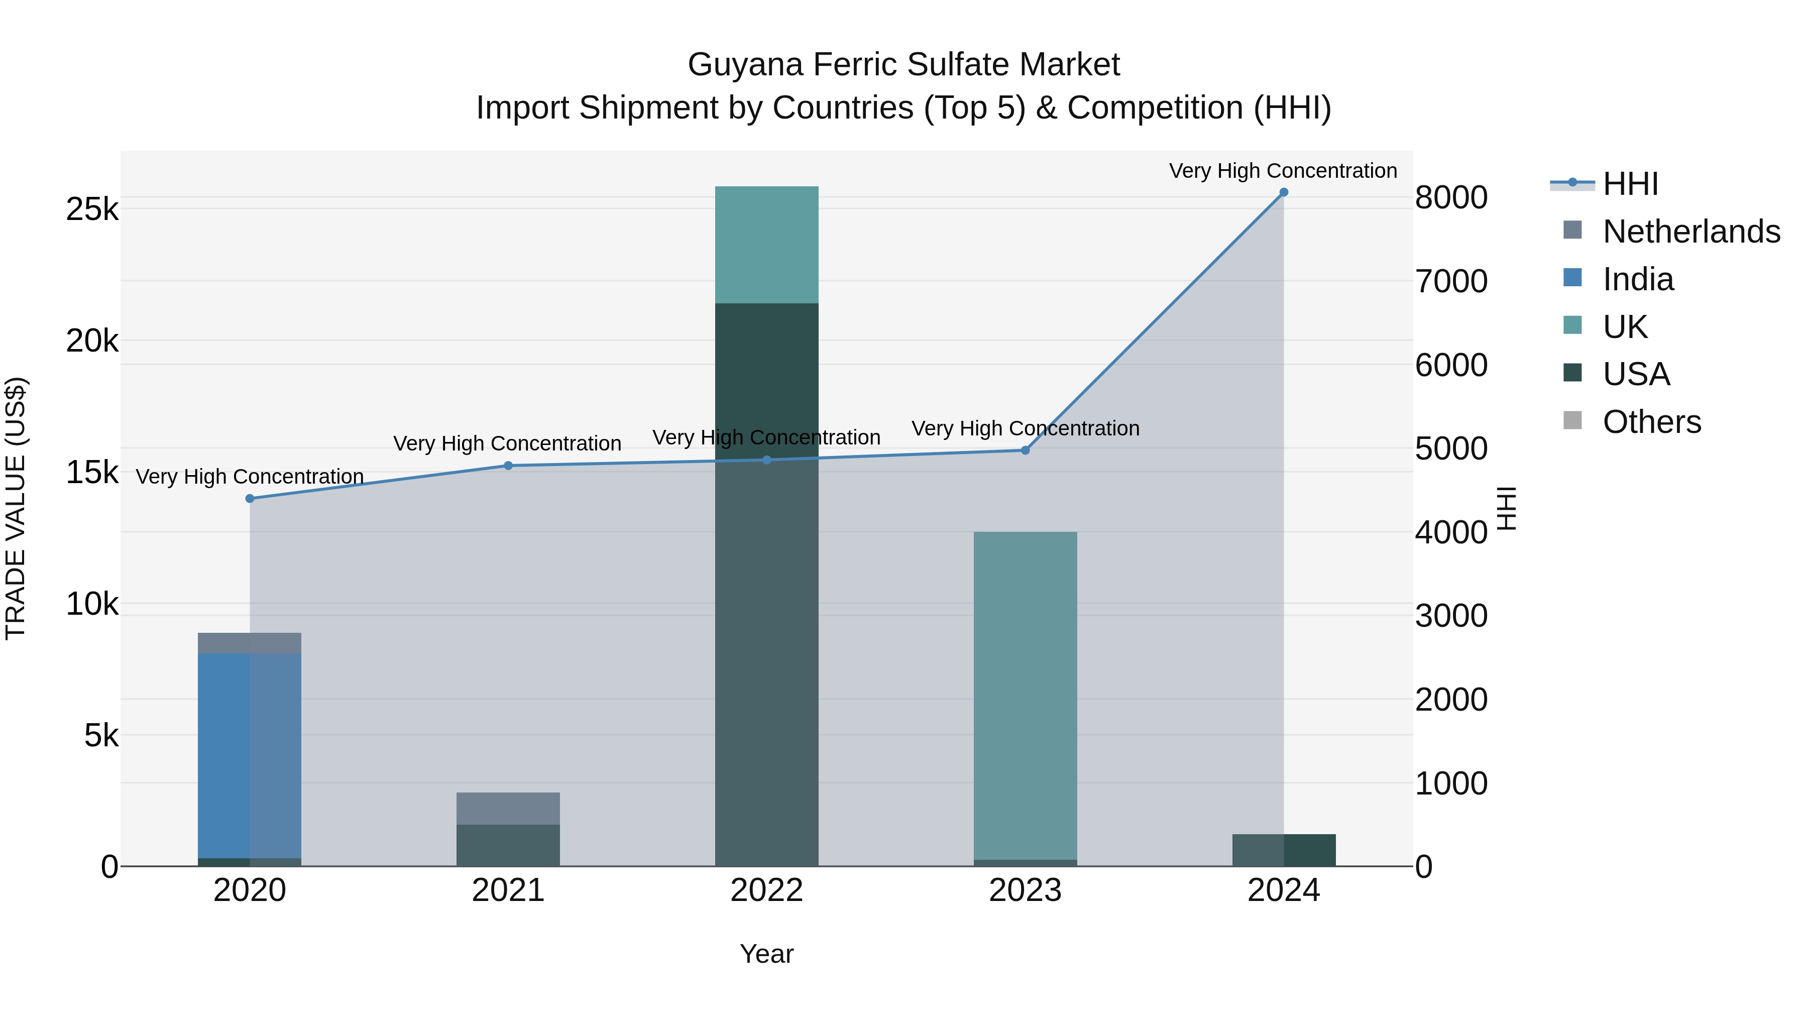Click the 2022 Very High Concentration annotation
This screenshot has width=1808, height=1017.
[766, 437]
